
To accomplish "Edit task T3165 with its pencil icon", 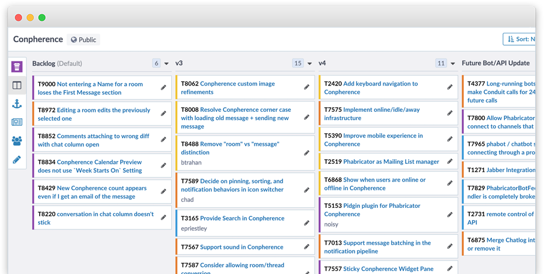I will coord(307,223).
